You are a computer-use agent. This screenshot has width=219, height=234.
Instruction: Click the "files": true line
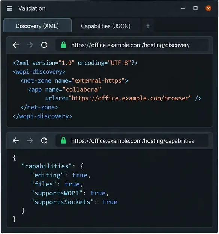[x=57, y=184]
